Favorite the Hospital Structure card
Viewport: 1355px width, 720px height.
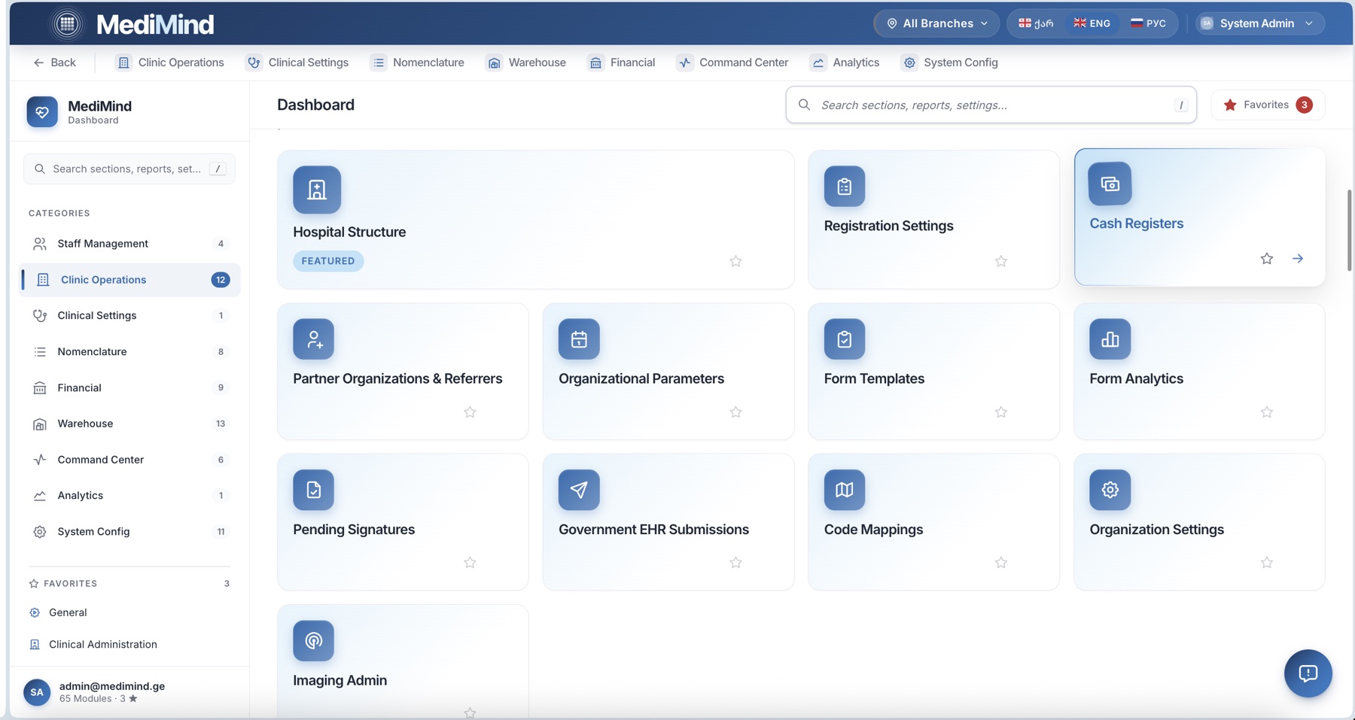735,261
